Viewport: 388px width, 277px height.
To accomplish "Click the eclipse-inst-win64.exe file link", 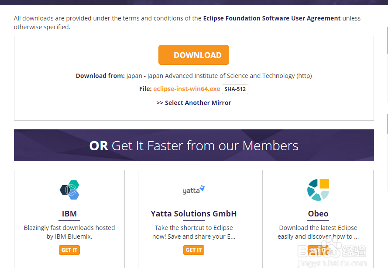I will tap(186, 89).
